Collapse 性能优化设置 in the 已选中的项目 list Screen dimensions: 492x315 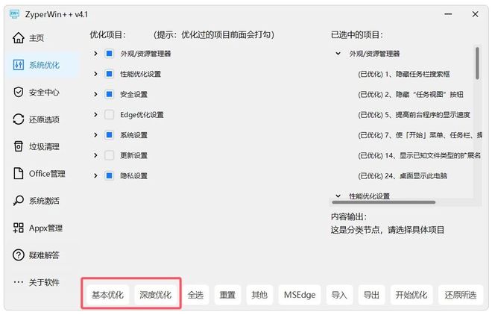(338, 196)
